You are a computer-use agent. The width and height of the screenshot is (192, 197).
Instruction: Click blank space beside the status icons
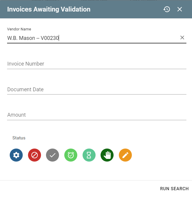point(159,155)
